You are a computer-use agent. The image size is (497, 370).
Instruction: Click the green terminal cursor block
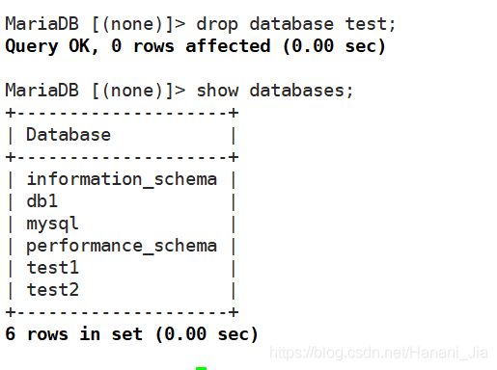[201, 368]
